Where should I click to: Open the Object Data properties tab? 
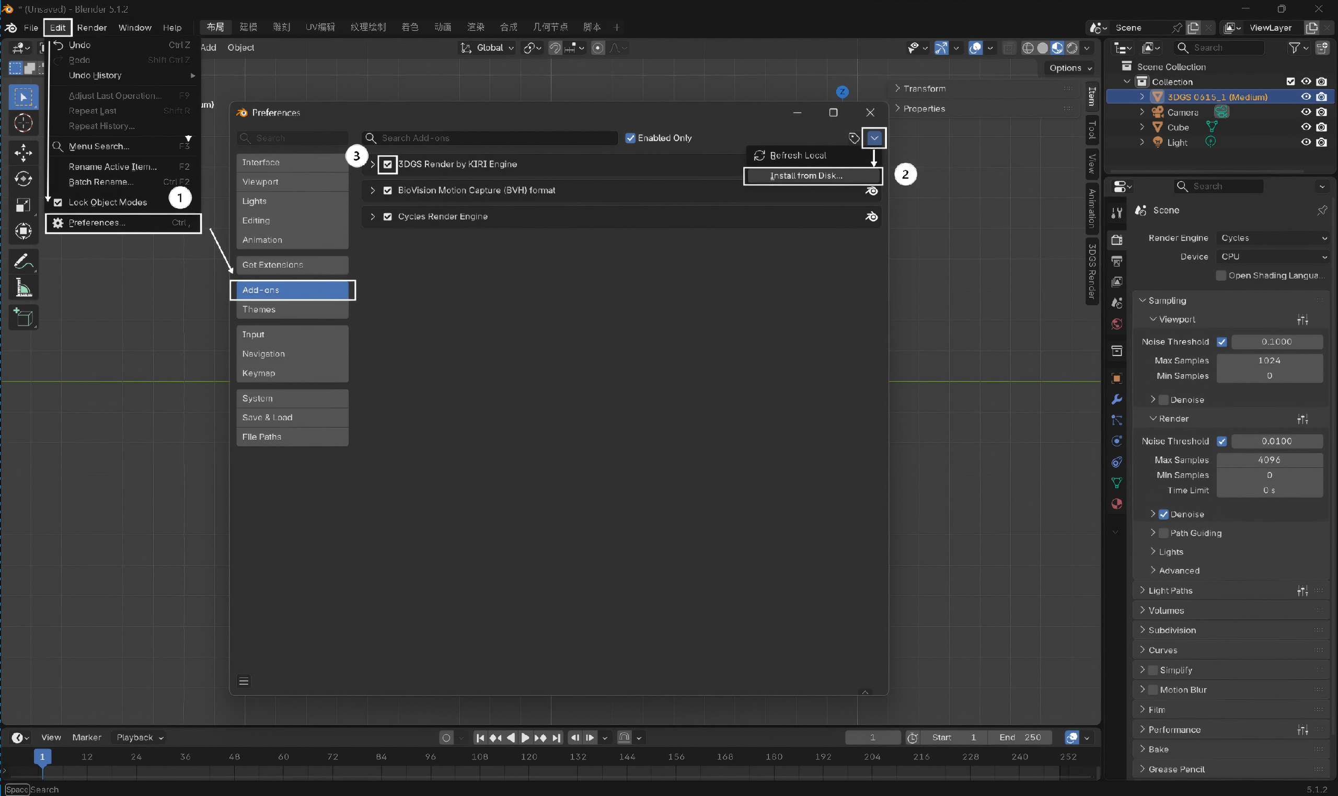1117,483
